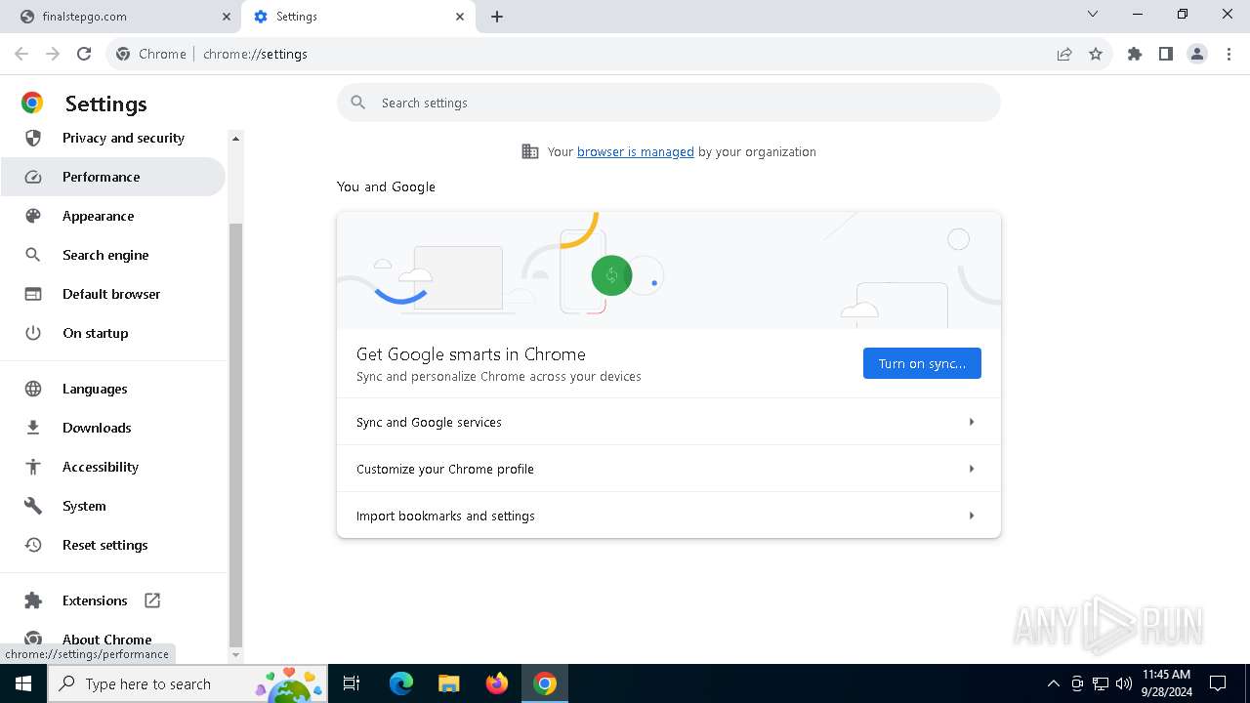1250x703 pixels.
Task: Open the Extensions puzzle icon in toolbar
Action: [1135, 54]
